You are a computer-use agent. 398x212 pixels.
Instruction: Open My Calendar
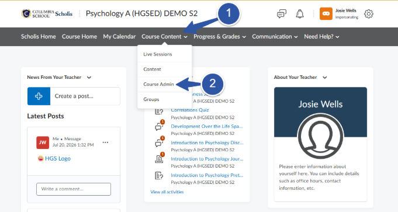119,37
